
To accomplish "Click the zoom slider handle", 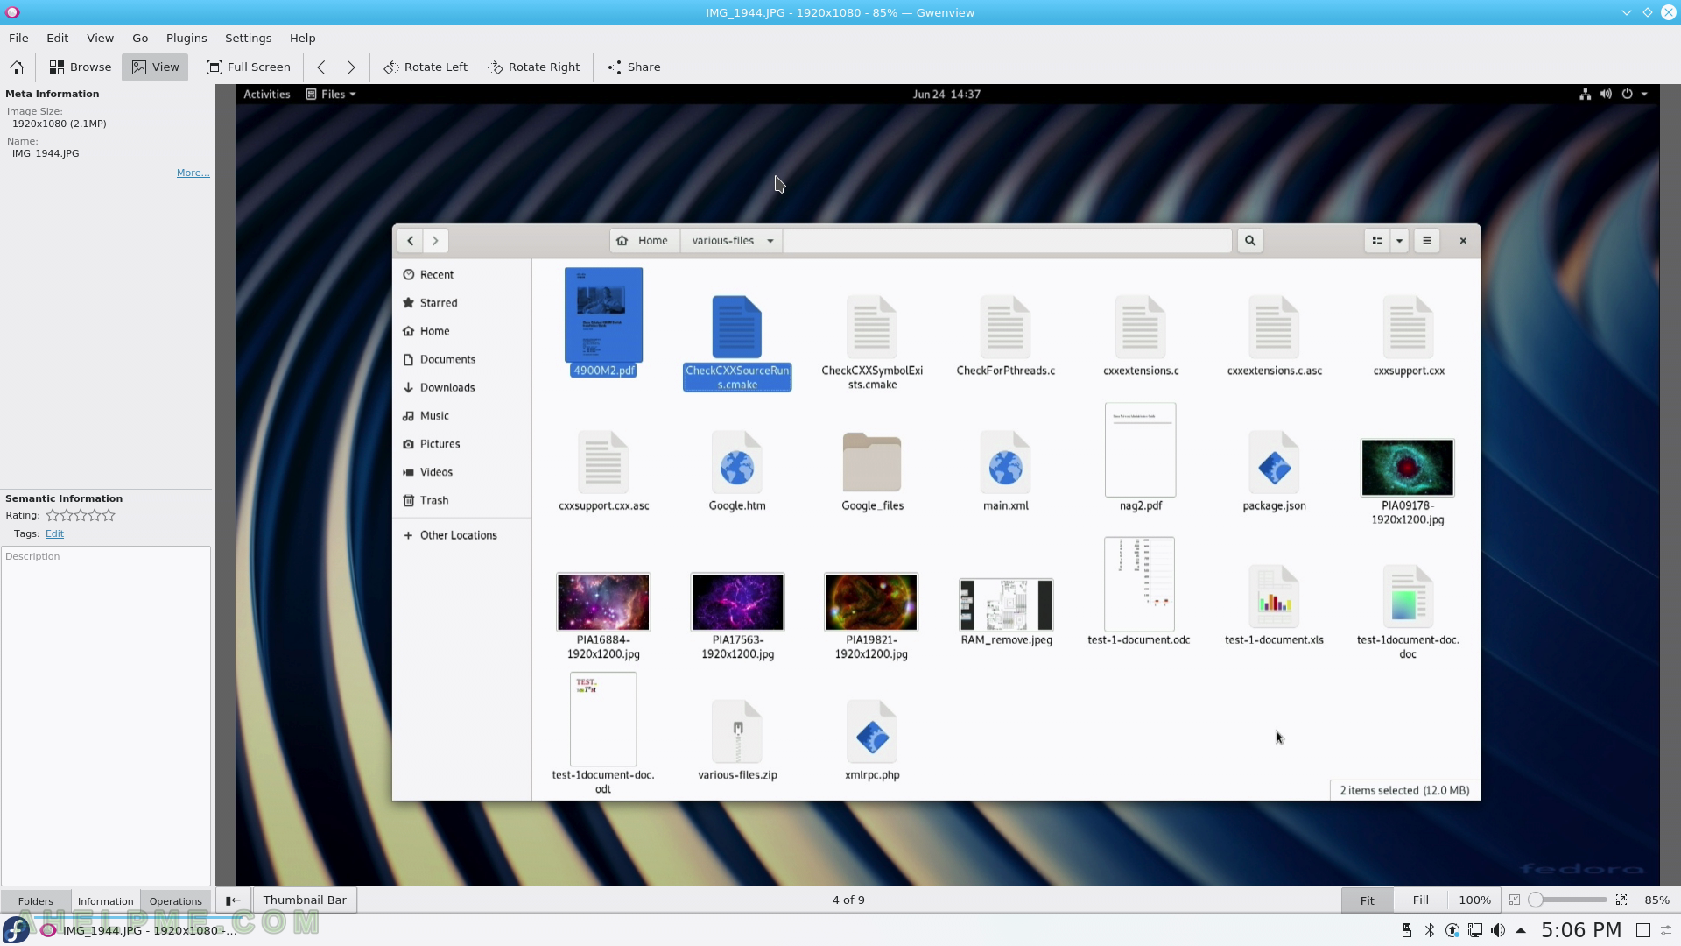I will [x=1536, y=900].
